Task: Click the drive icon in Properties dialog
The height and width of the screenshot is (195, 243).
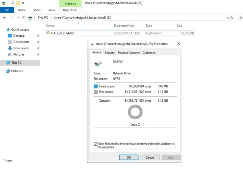Action: (98, 63)
